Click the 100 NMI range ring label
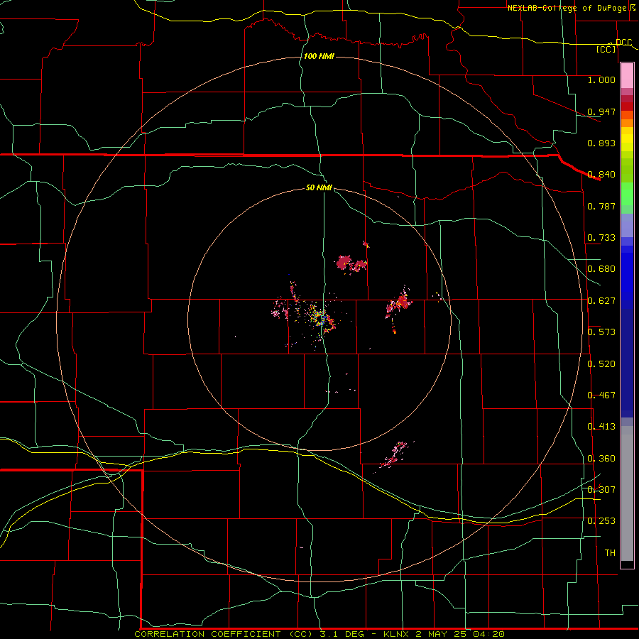This screenshot has width=639, height=639. click(x=319, y=56)
